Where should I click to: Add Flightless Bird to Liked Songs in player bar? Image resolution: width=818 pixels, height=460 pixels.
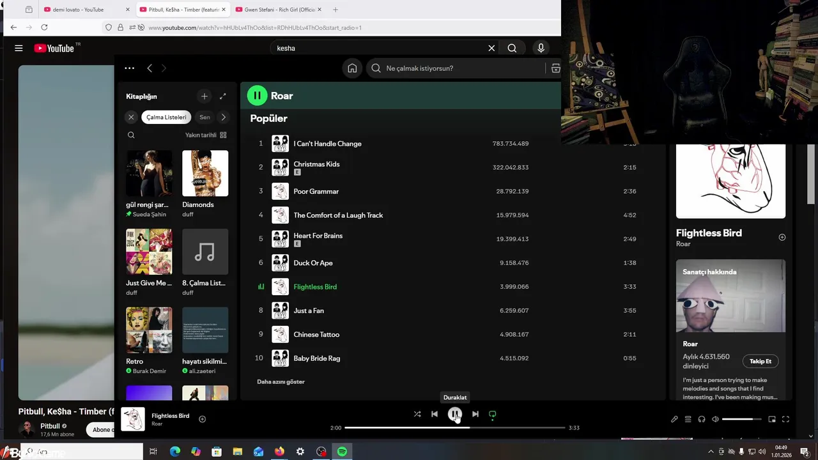point(202,419)
